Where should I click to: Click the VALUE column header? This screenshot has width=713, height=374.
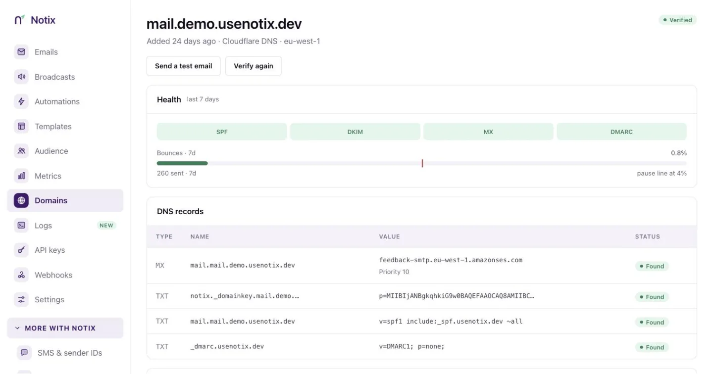389,236
